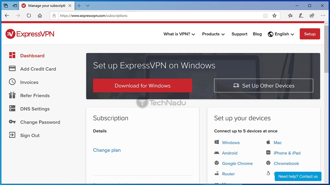Click the tabs you've set aside icon
The width and height of the screenshot is (330, 185).
point(6,5)
